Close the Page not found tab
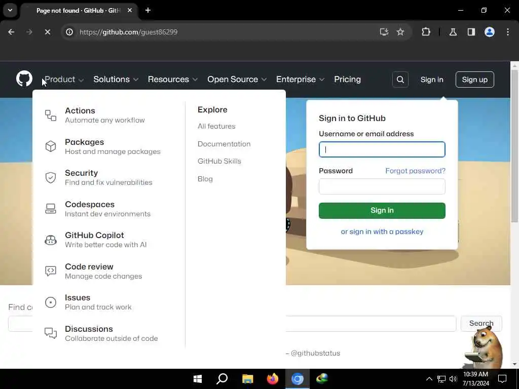This screenshot has width=519, height=389. pos(130,10)
